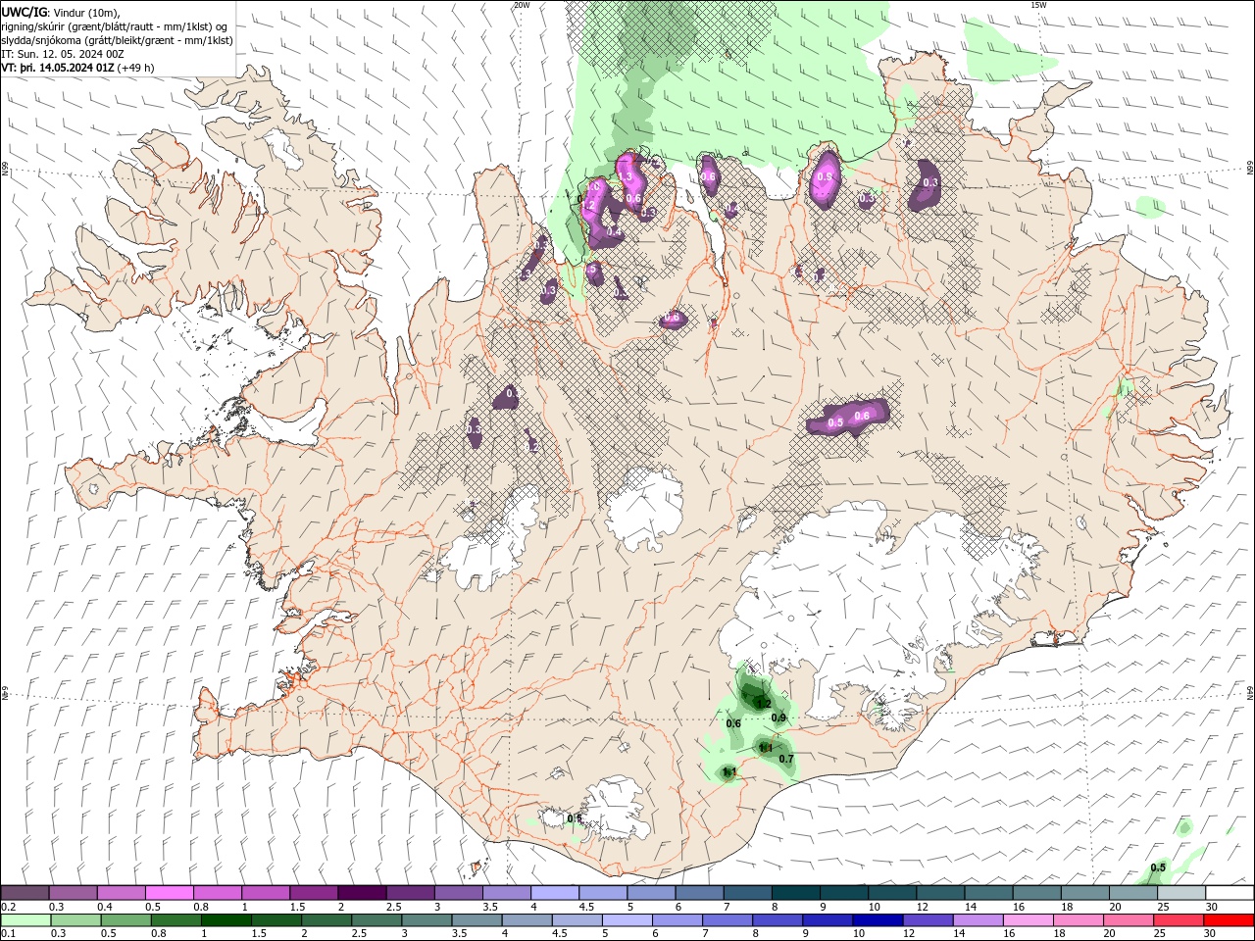This screenshot has width=1255, height=941.
Task: Click the dark mauve 0.2 swatch in upper legend
Action: 25,893
